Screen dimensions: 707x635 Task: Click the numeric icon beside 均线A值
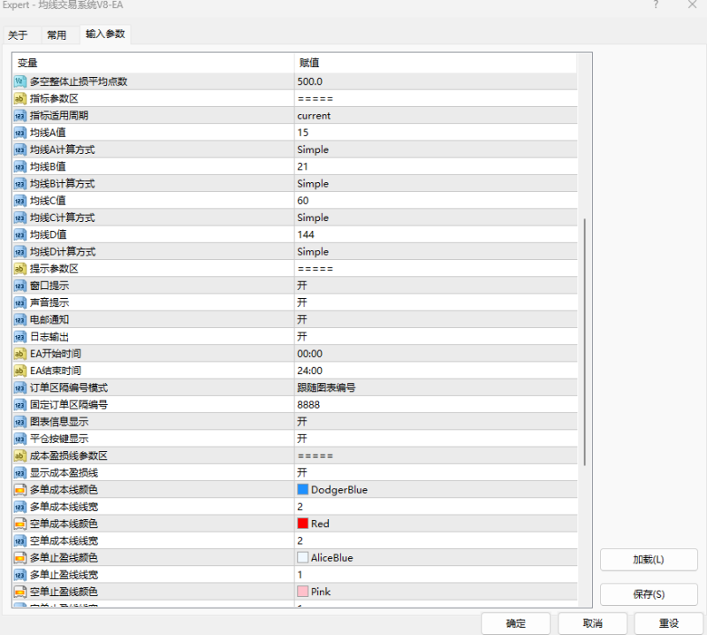tap(19, 132)
